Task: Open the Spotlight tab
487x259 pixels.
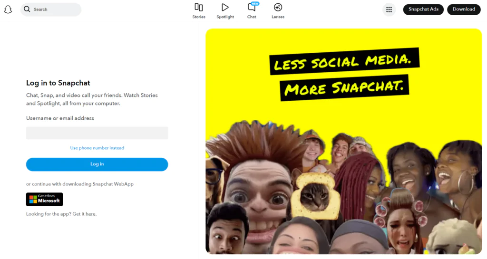Action: tap(225, 11)
